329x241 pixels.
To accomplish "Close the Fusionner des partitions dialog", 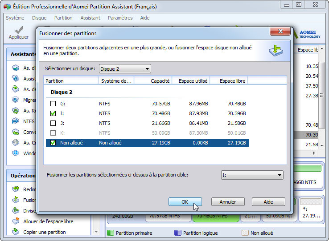I will pyautogui.click(x=280, y=32).
